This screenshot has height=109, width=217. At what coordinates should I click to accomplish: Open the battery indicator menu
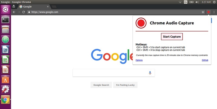point(192,2)
